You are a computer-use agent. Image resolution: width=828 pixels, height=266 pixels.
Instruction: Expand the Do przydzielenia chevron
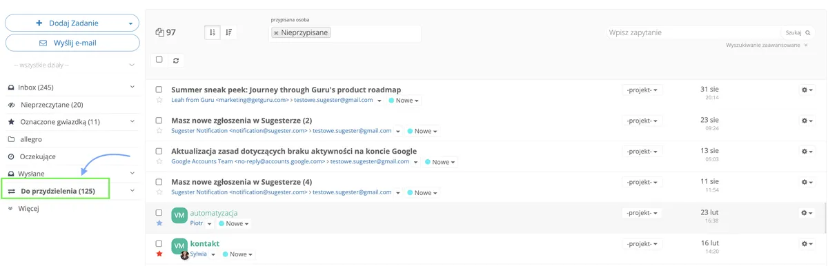click(132, 191)
